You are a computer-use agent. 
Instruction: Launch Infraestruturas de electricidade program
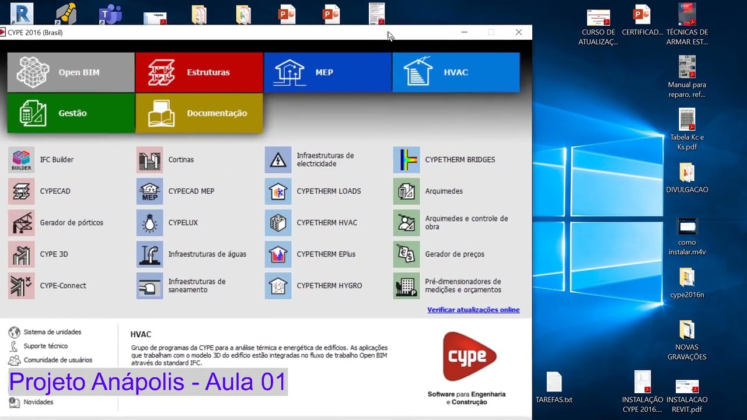coord(278,160)
